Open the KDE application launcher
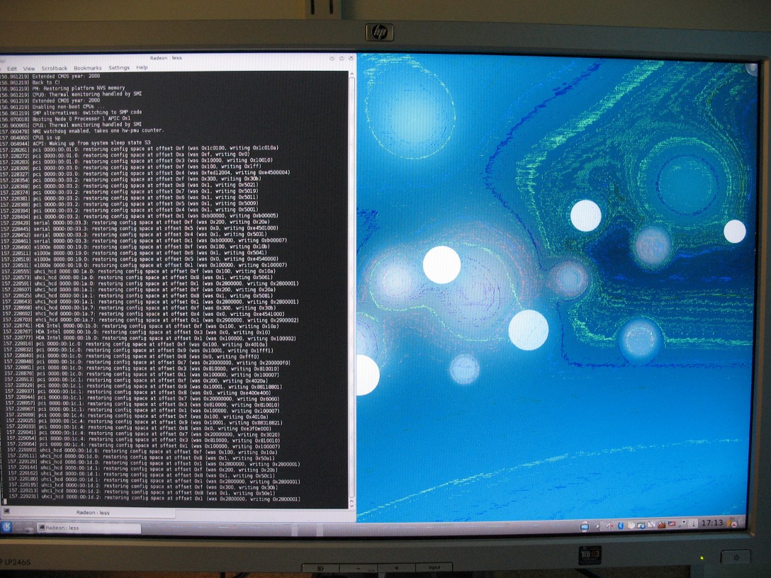Screen dimensions: 771x578 (7, 528)
